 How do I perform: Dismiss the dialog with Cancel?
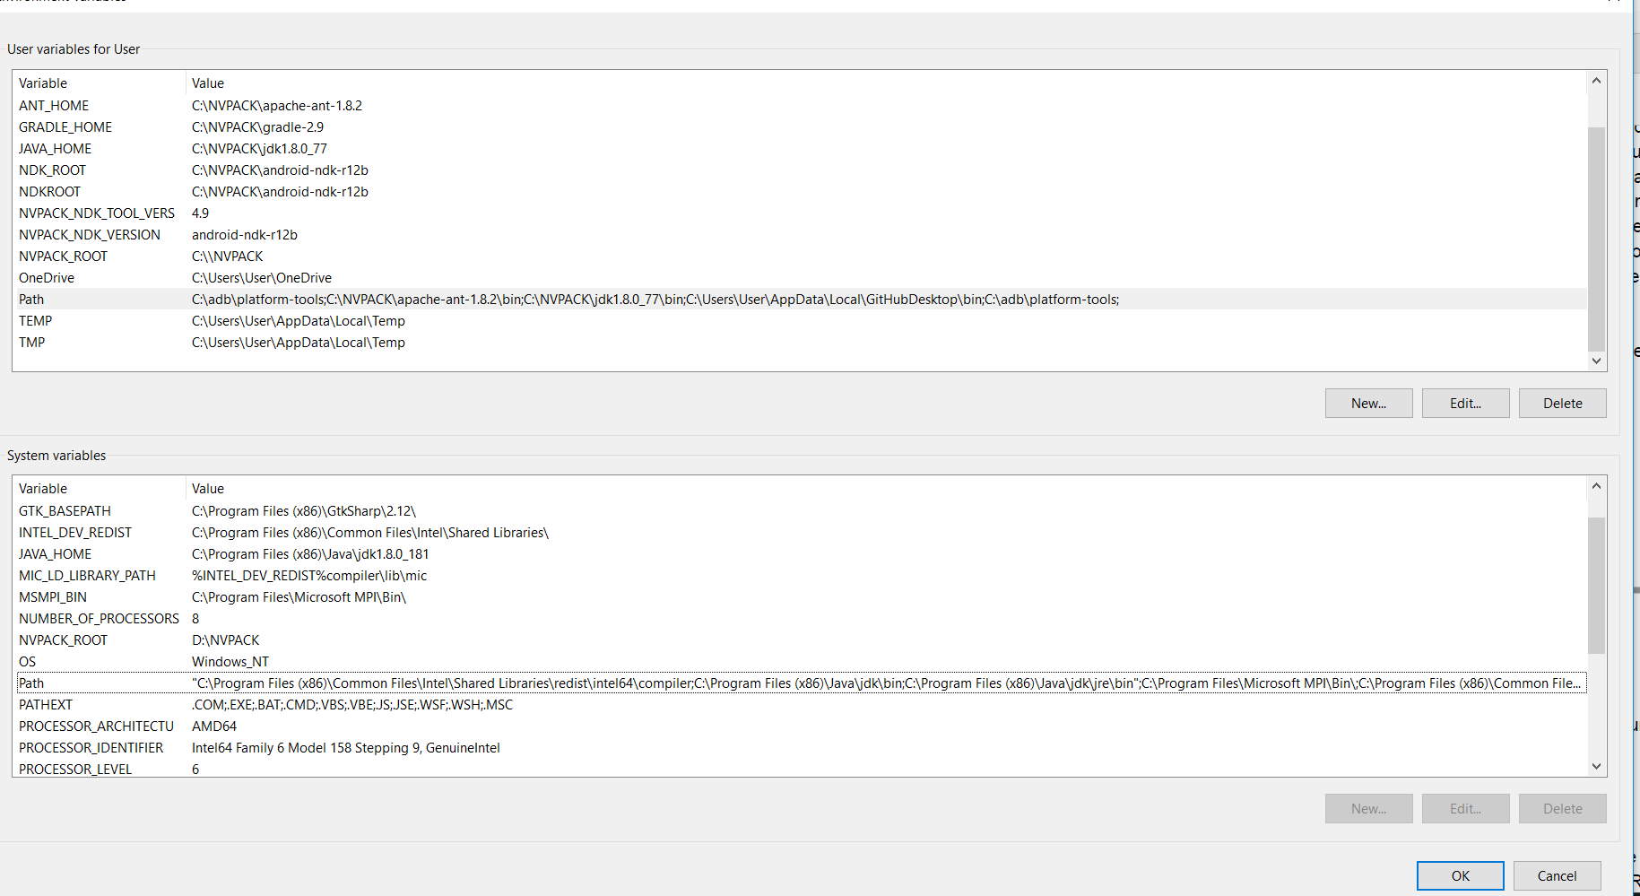point(1557,875)
